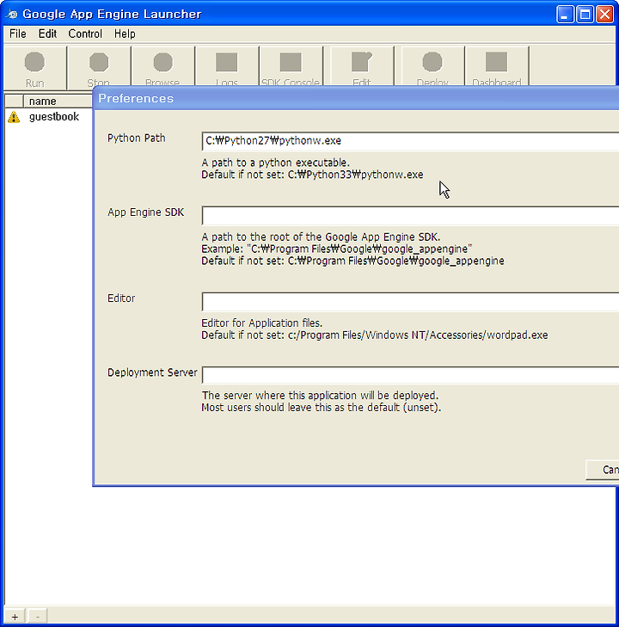This screenshot has height=627, width=619.
Task: Click the empty column header left of name
Action: tap(15, 101)
